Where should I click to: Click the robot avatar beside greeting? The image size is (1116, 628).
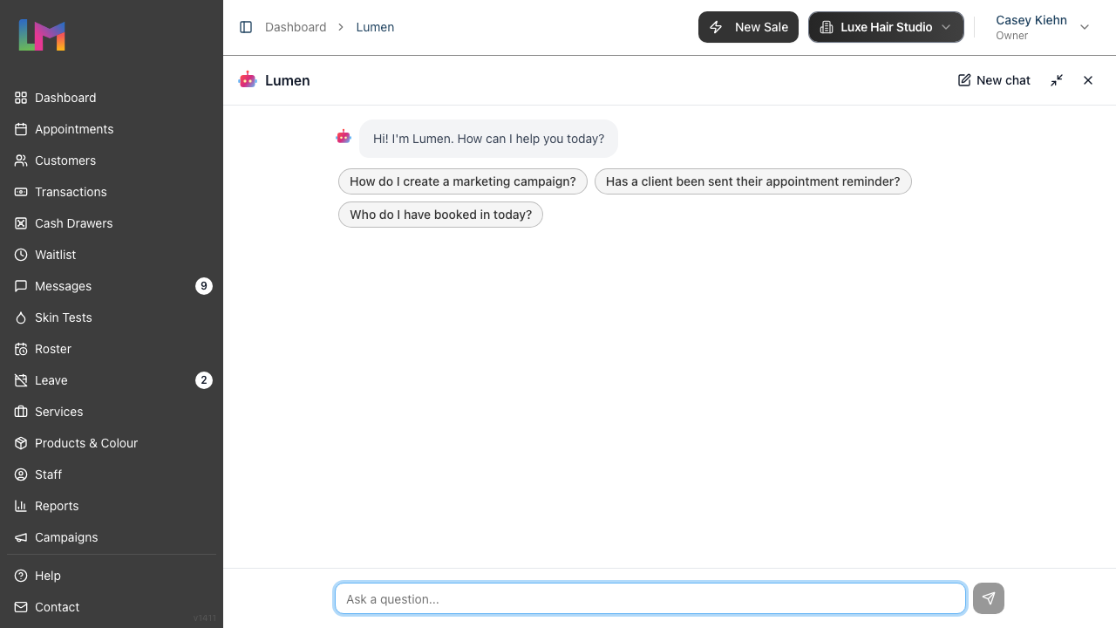344,137
